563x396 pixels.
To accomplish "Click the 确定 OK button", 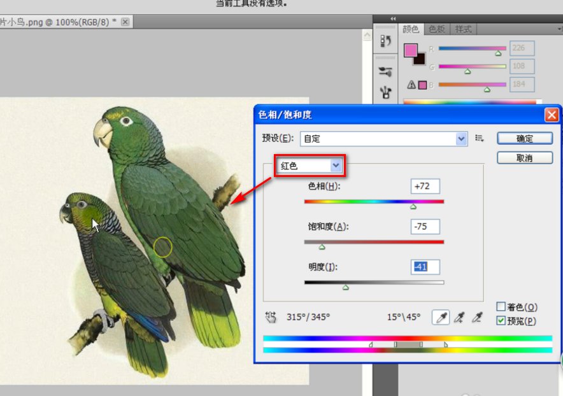I will [524, 138].
